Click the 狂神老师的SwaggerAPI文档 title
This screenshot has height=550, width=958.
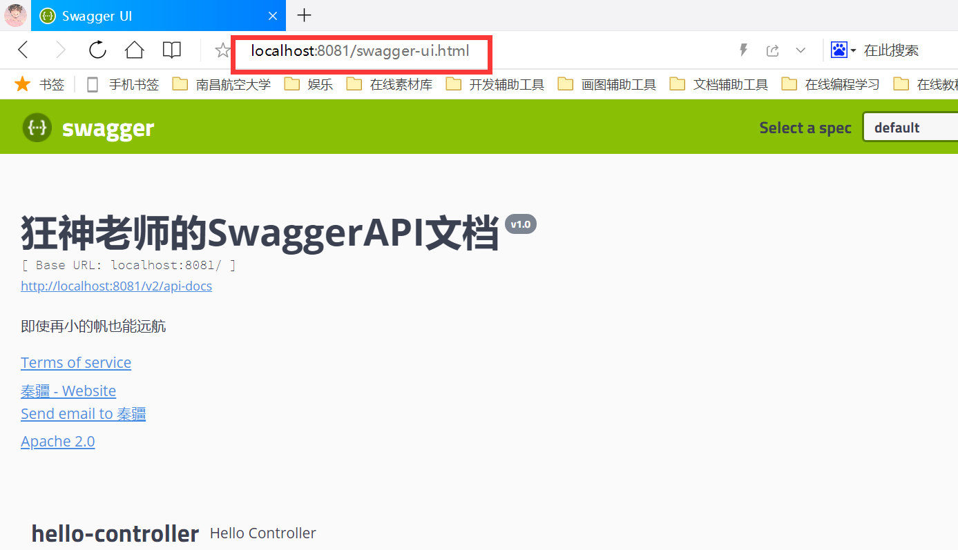(260, 233)
